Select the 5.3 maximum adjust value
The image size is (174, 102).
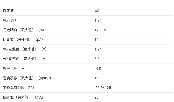(97, 59)
